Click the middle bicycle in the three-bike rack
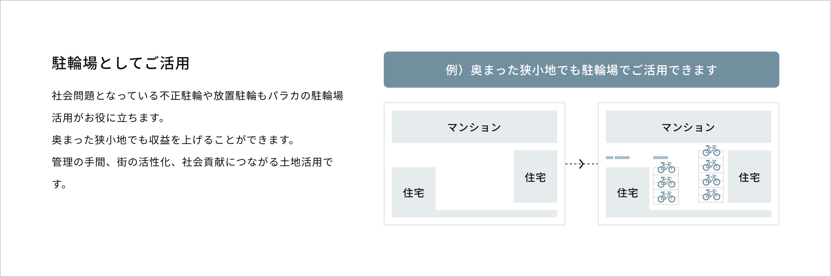The image size is (831, 277). pyautogui.click(x=666, y=182)
